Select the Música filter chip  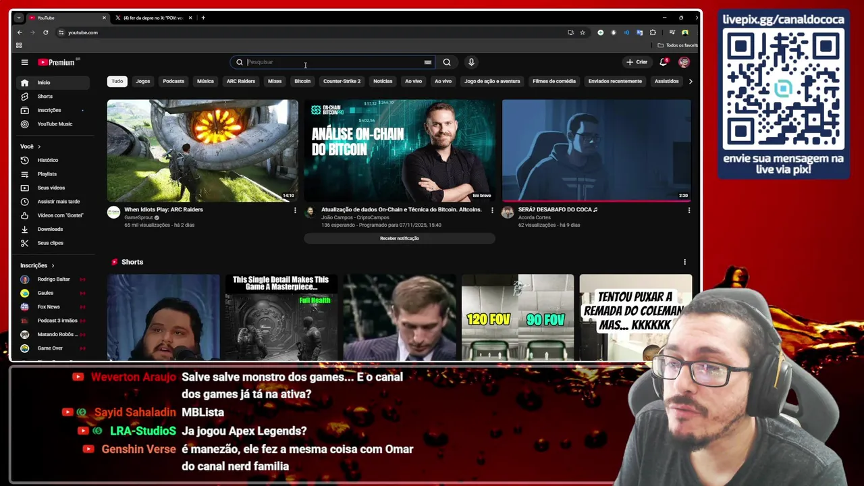(205, 81)
